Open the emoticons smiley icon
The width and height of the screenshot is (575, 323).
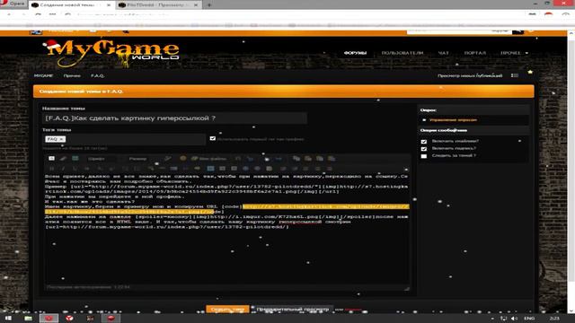(x=182, y=158)
